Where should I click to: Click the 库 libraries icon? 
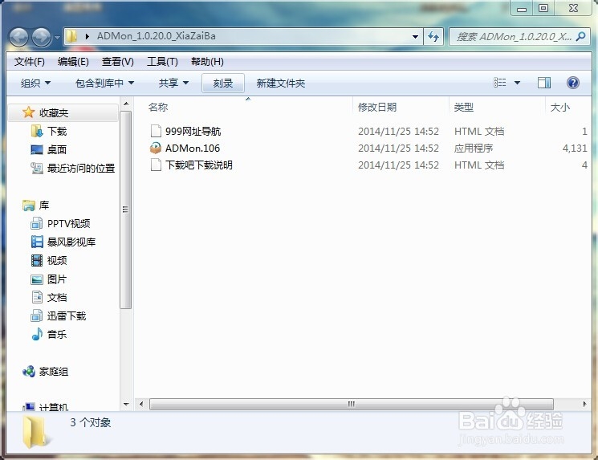[29, 206]
